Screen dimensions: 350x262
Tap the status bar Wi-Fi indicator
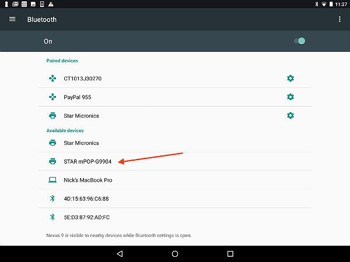tap(324, 4)
